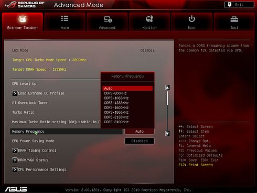Viewport: 257px width, 193px height.
Task: Click the Boot tab power icon
Action: coord(192,19)
